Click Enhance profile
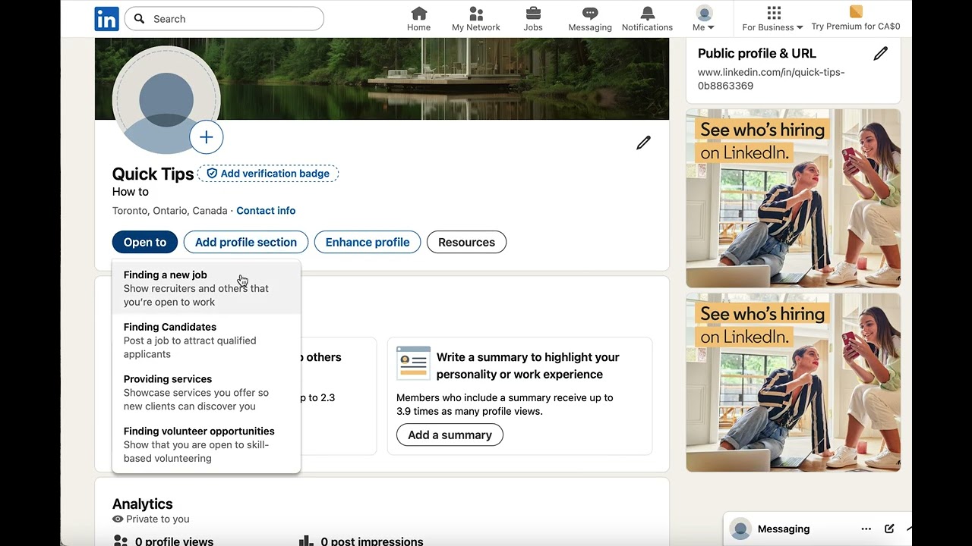Screen dimensions: 972x546 [x=368, y=242]
